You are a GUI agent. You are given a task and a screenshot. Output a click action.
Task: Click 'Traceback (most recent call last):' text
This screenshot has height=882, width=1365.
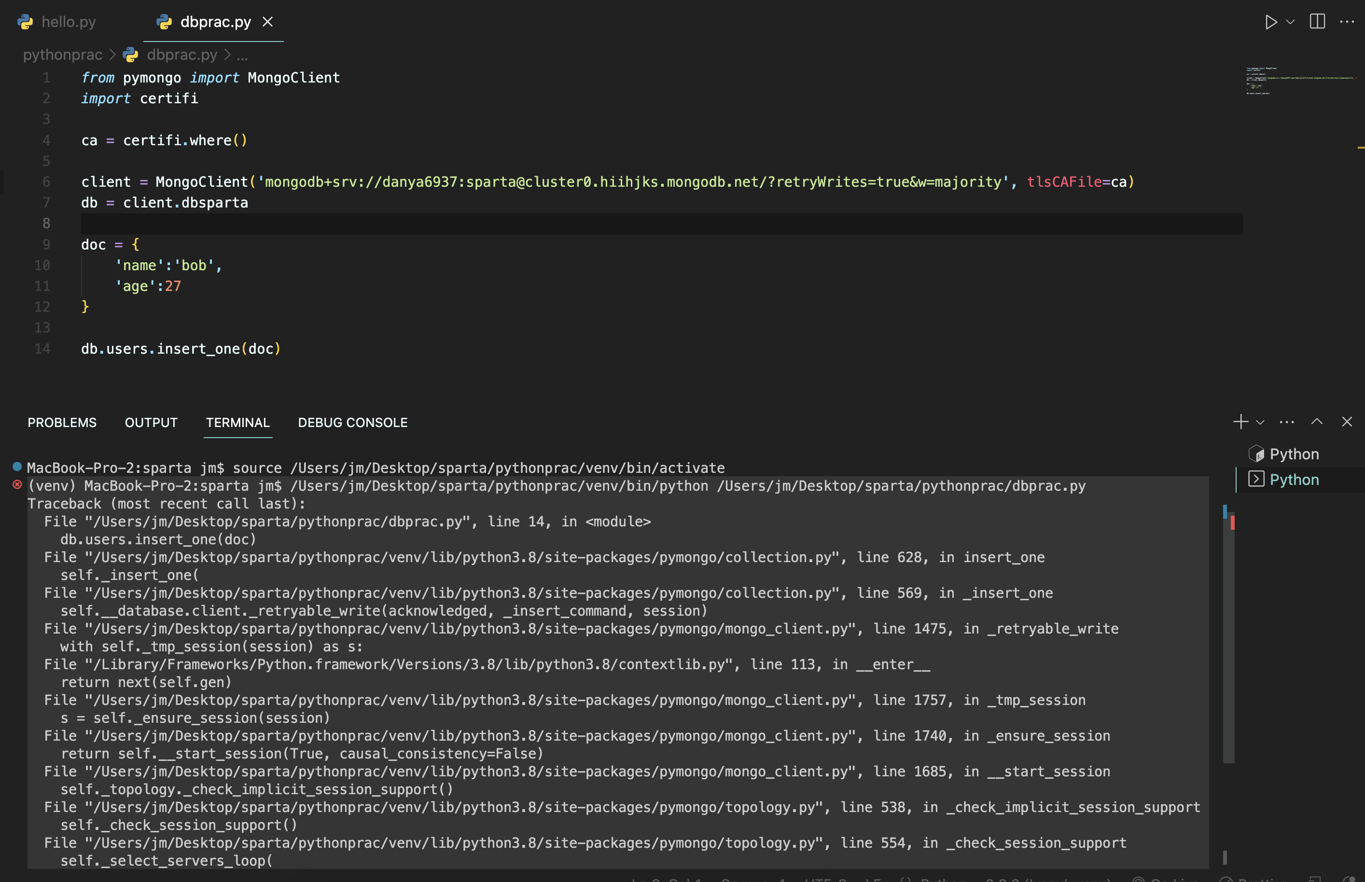[x=167, y=504]
